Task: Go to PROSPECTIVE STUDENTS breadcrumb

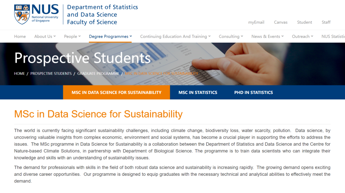Action: [51, 74]
